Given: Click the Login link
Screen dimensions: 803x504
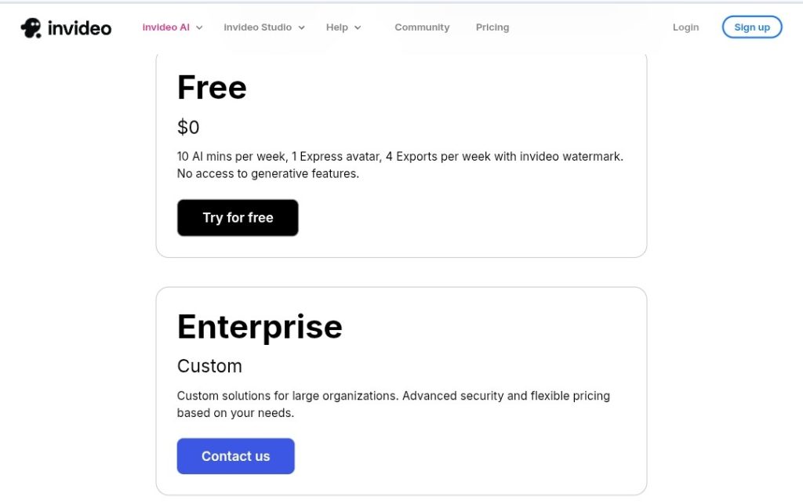Looking at the screenshot, I should coord(685,27).
